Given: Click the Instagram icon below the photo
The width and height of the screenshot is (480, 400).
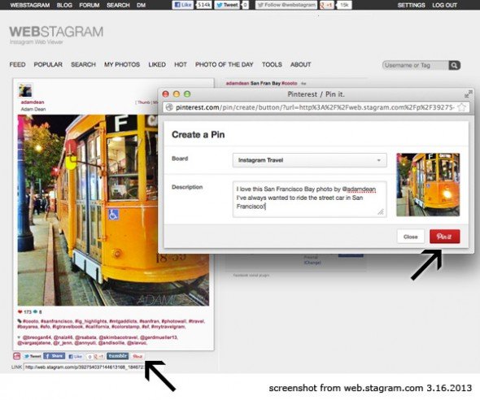Looking at the screenshot, I should coord(17,356).
